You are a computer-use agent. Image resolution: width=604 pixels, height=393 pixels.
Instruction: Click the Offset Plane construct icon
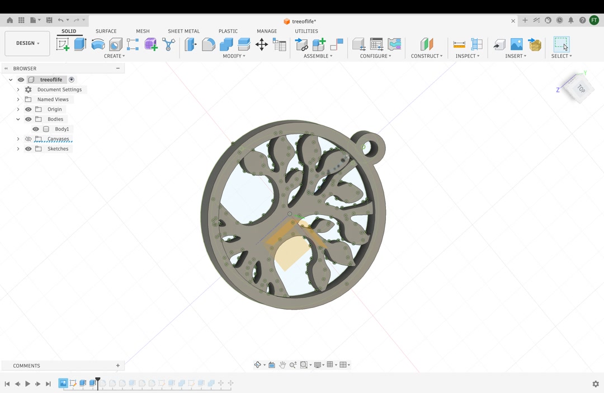coord(426,44)
